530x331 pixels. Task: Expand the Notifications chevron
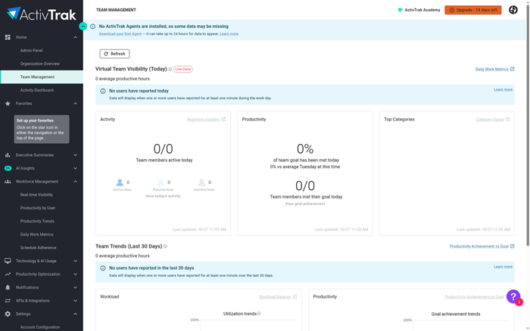coord(76,287)
